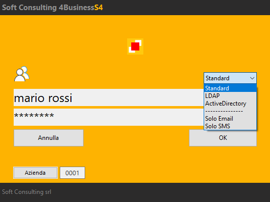
Task: Focus the masked password field
Action: click(108, 117)
